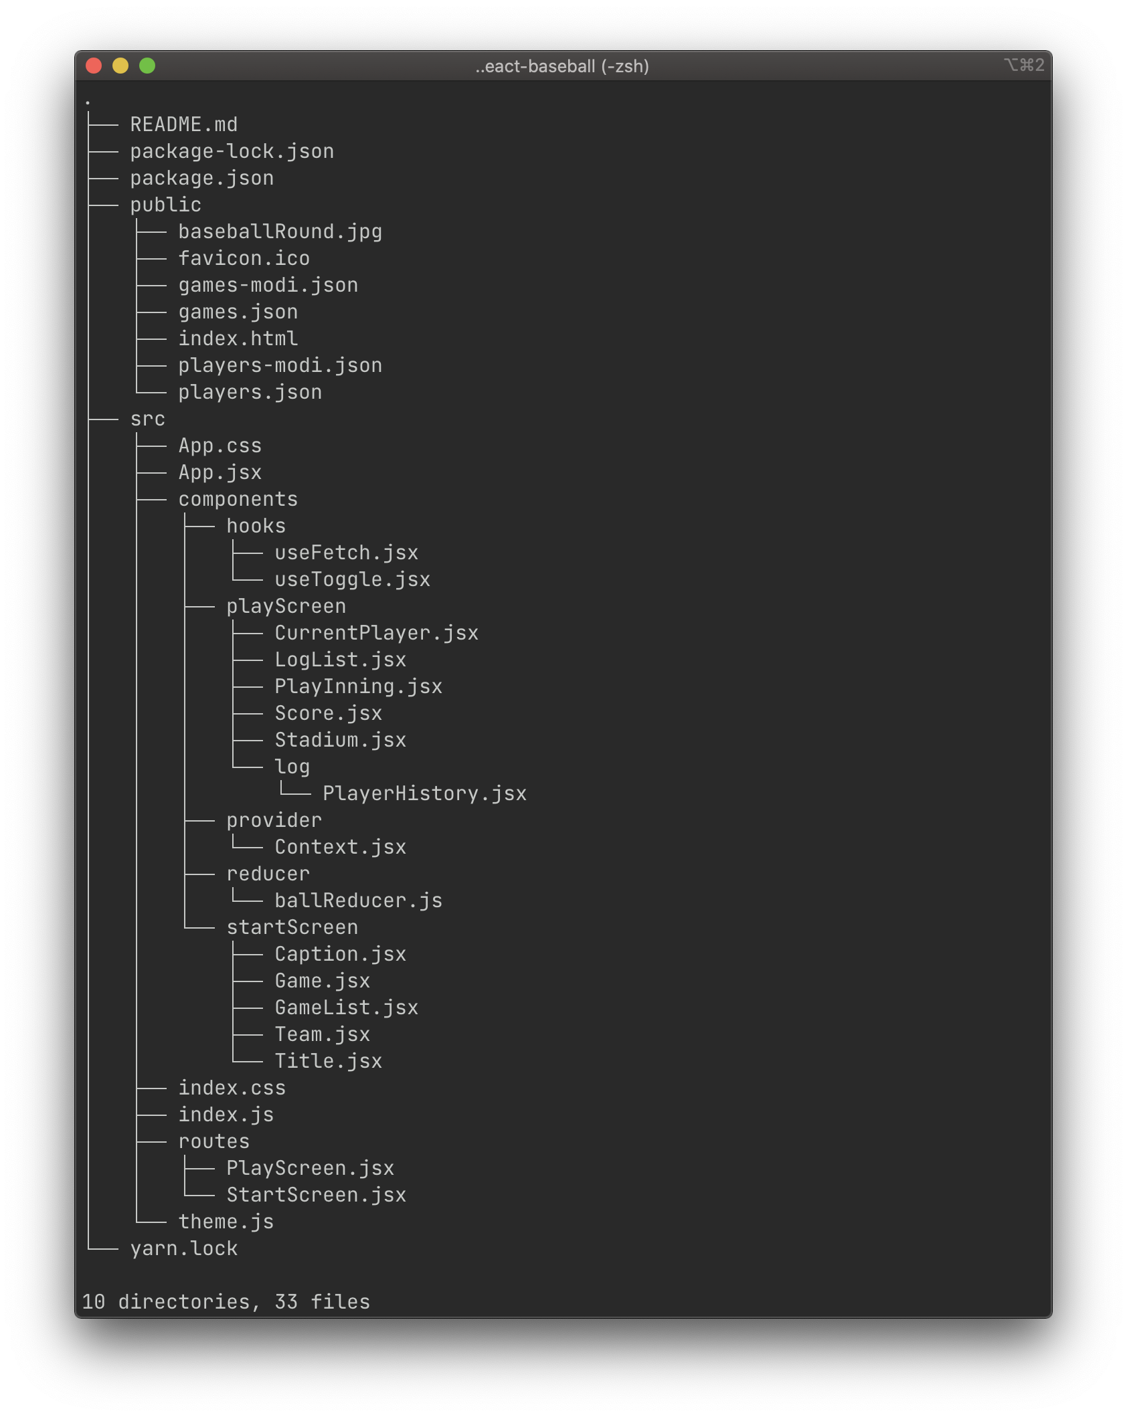The width and height of the screenshot is (1127, 1417).
Task: Click the ⌥⌘2 shortcut indicator
Action: pos(1024,65)
